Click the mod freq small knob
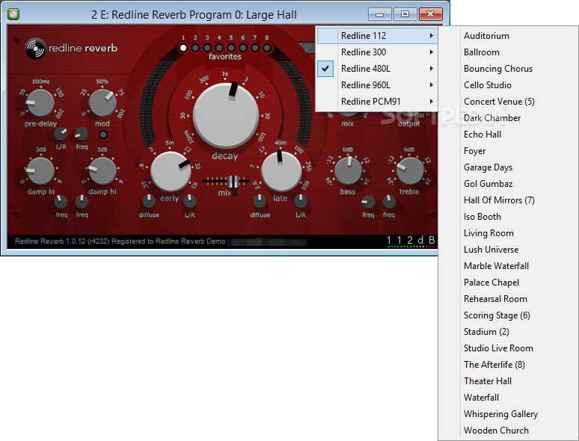 pos(82,135)
